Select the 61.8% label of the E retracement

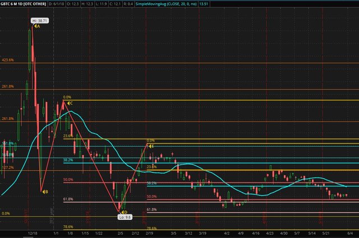point(151,209)
